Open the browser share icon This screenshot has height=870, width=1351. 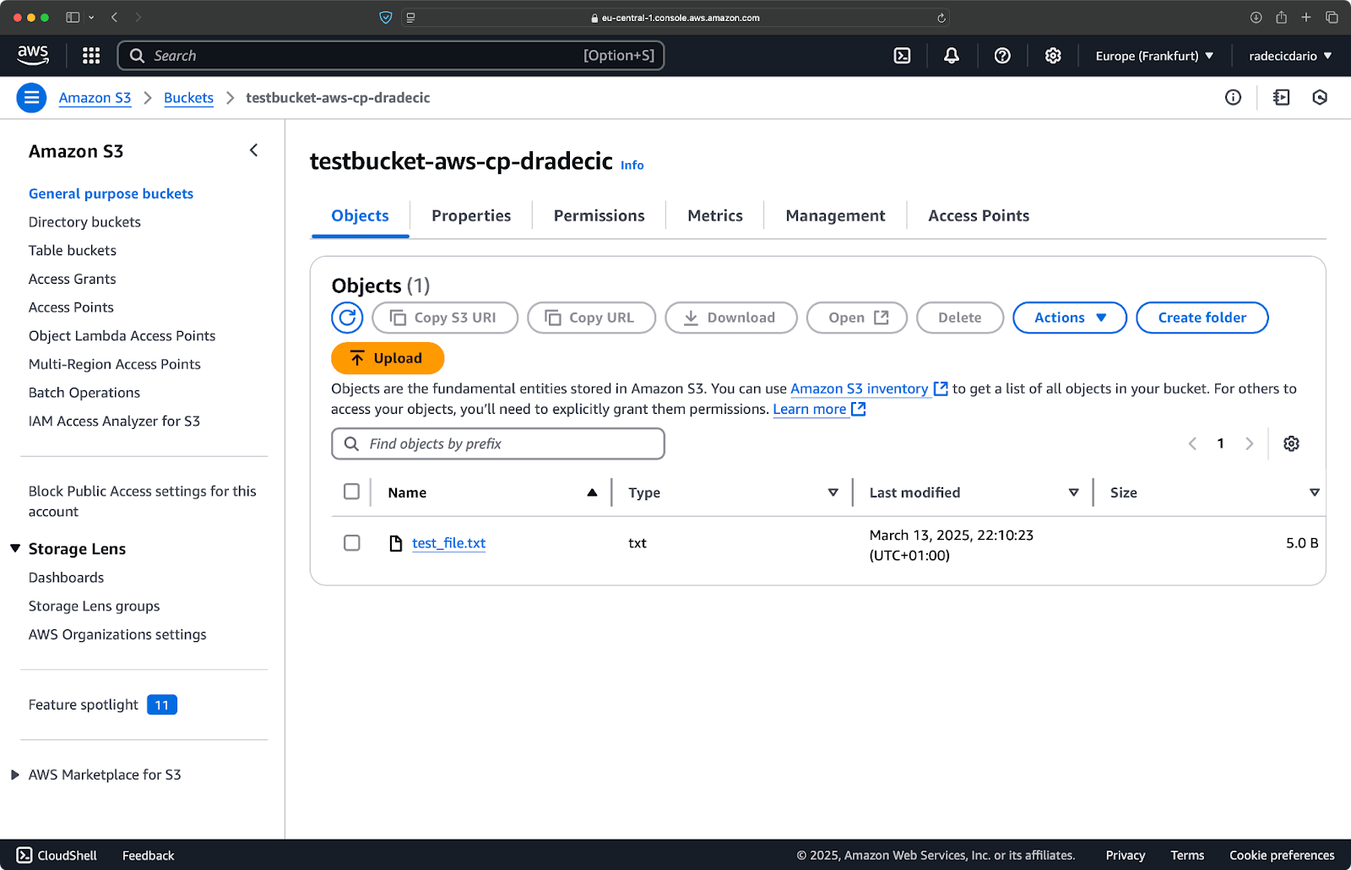point(1281,17)
